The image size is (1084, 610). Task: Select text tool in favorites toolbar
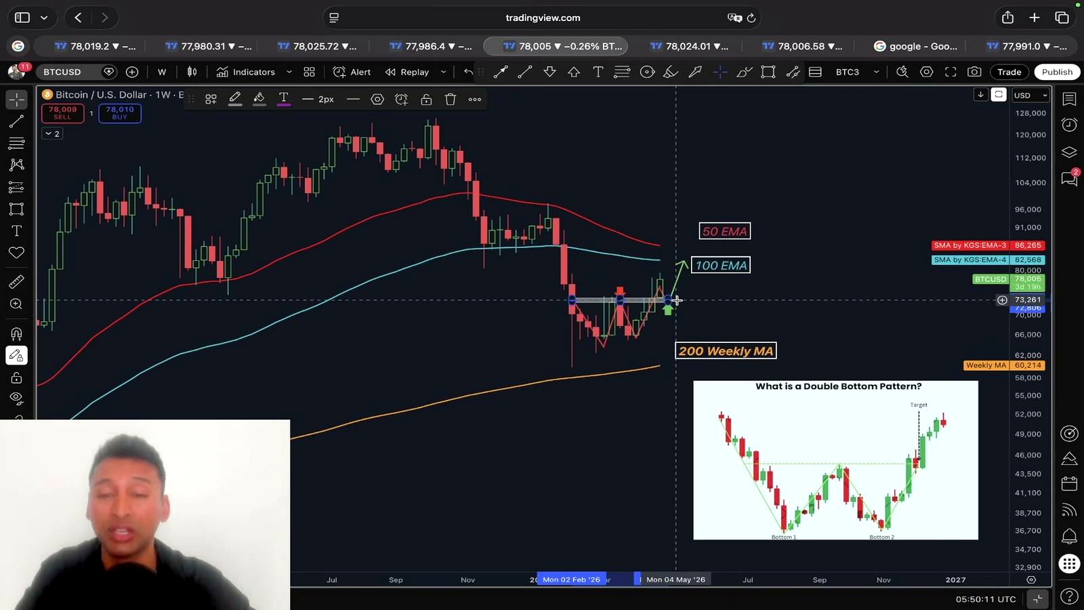coord(598,72)
